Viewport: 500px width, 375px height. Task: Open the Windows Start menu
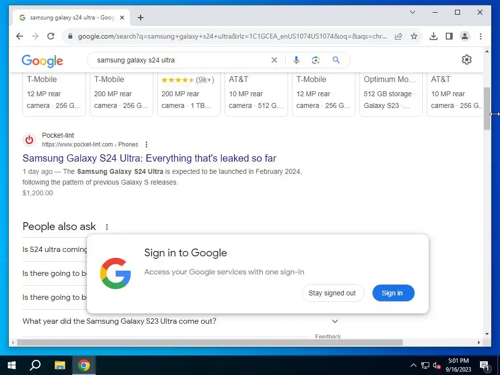click(12, 365)
